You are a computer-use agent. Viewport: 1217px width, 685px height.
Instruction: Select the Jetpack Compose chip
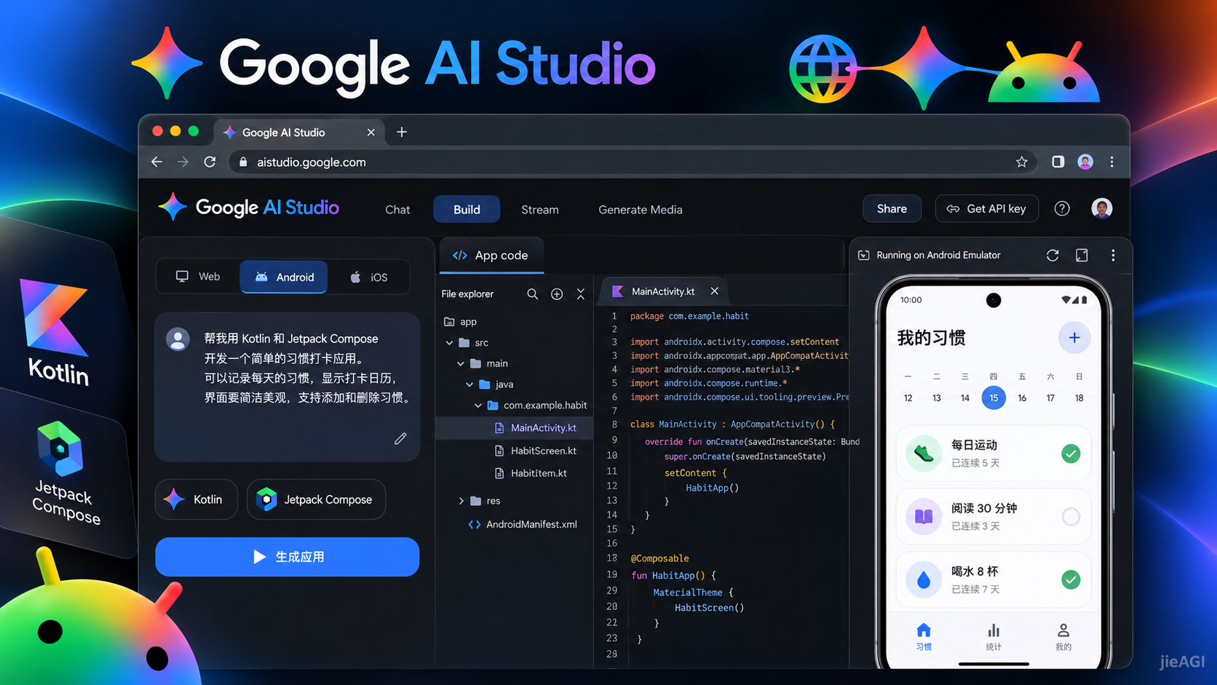(316, 499)
